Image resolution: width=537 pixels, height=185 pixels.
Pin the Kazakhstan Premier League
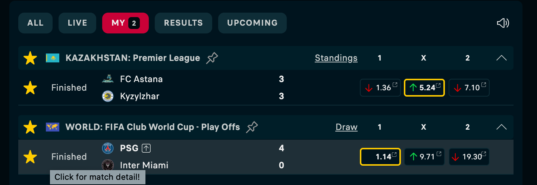pos(212,58)
